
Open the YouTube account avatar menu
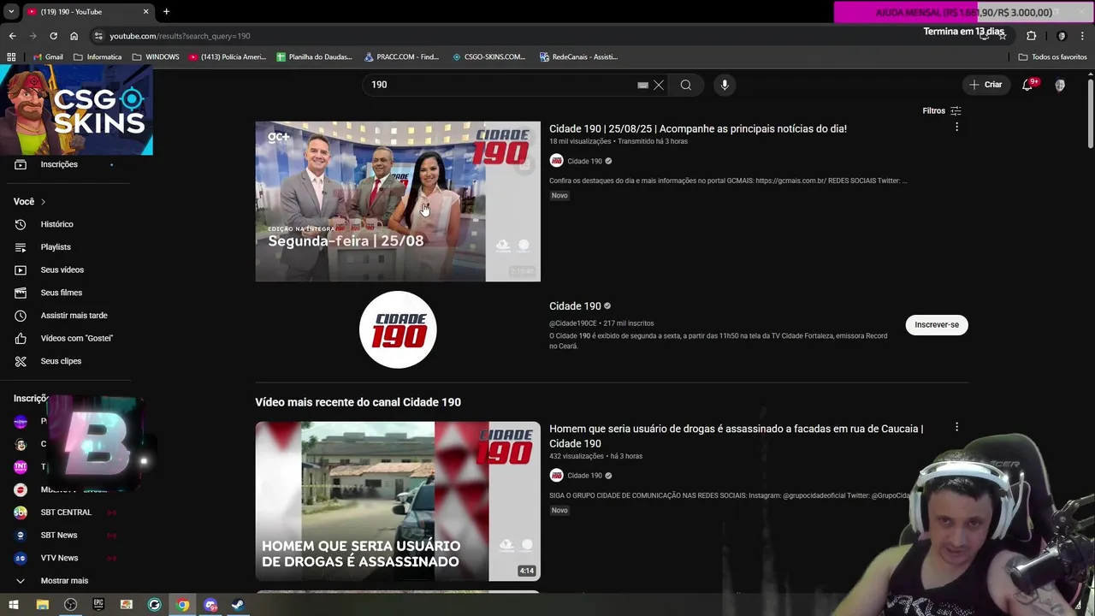tap(1060, 85)
